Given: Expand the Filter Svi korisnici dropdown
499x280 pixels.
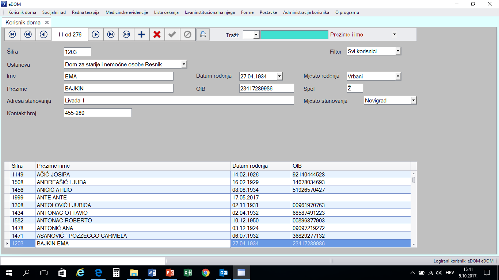Looking at the screenshot, I should (x=398, y=51).
